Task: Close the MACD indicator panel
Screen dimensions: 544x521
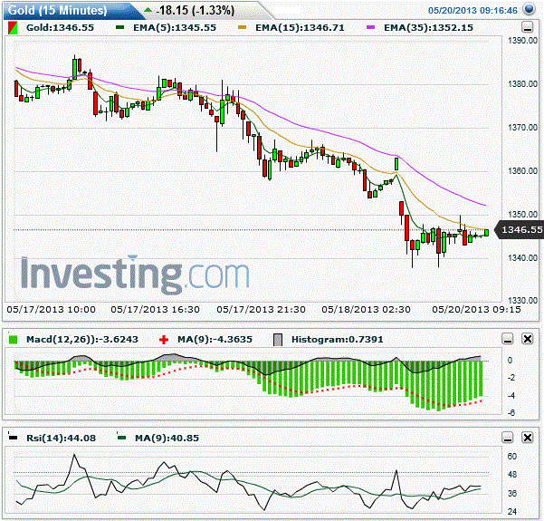Action: 528,338
